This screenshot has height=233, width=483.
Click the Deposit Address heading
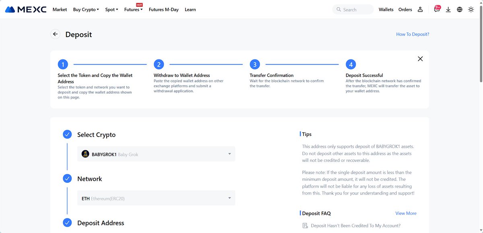click(x=101, y=223)
